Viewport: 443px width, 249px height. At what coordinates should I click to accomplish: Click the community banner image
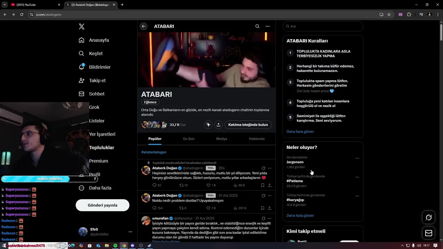207,59
